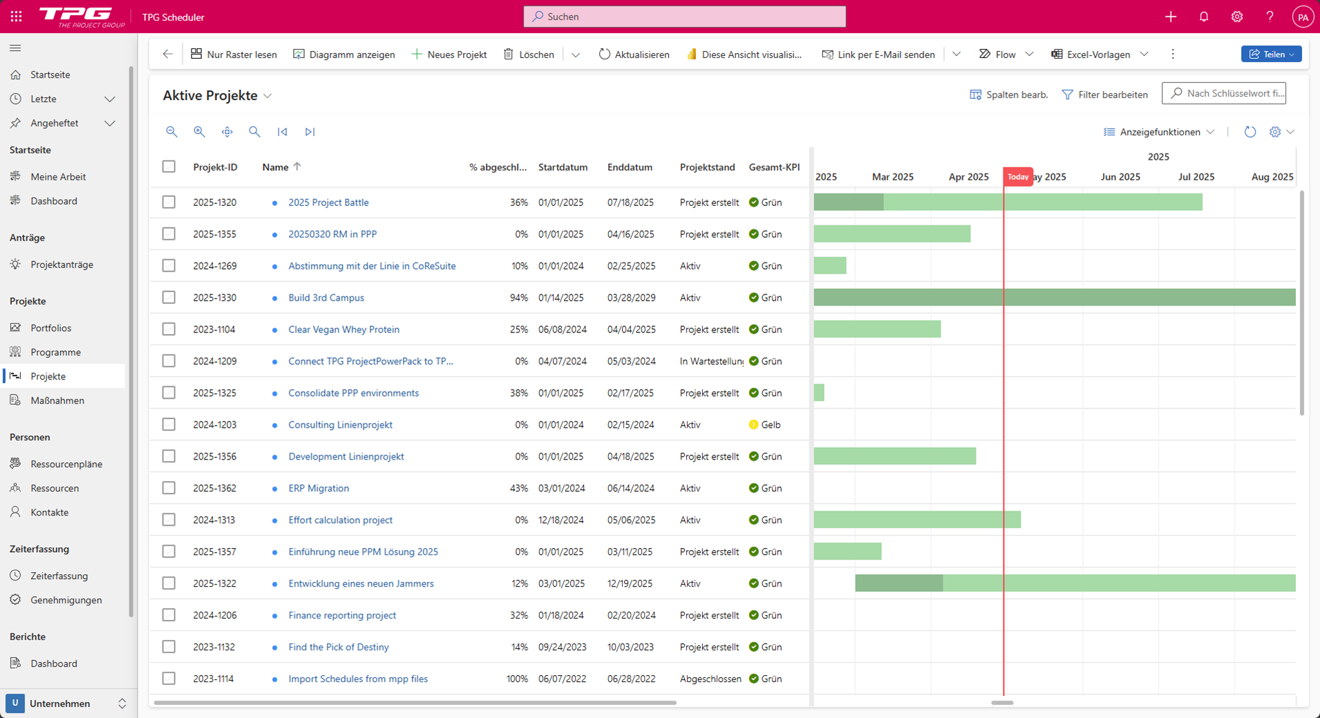Open Spalten bearb. column editor
This screenshot has height=718, width=1320.
[x=1008, y=95]
